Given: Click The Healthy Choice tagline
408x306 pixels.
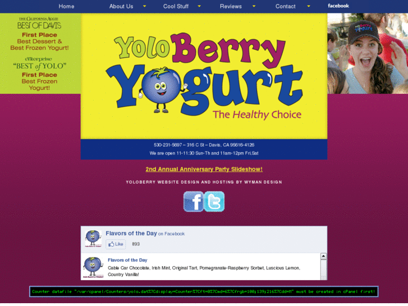Looking at the screenshot, I should click(257, 115).
